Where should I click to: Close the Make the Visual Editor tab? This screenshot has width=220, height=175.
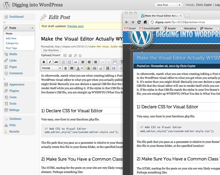click(x=181, y=16)
